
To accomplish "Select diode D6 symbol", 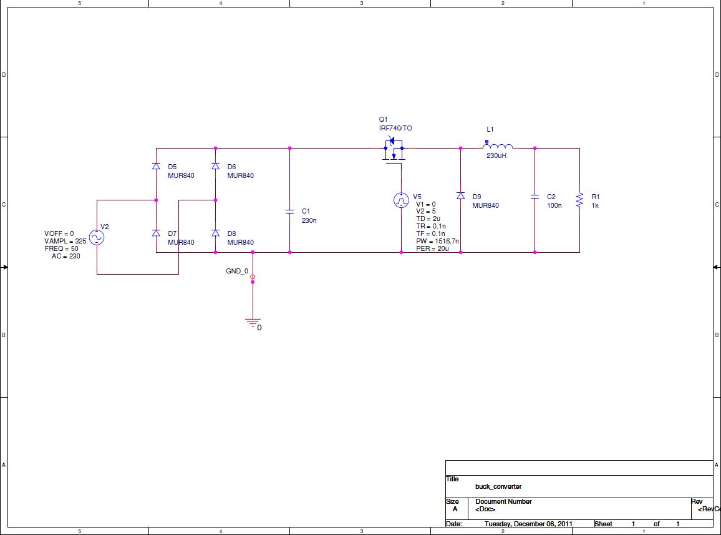I will [216, 166].
